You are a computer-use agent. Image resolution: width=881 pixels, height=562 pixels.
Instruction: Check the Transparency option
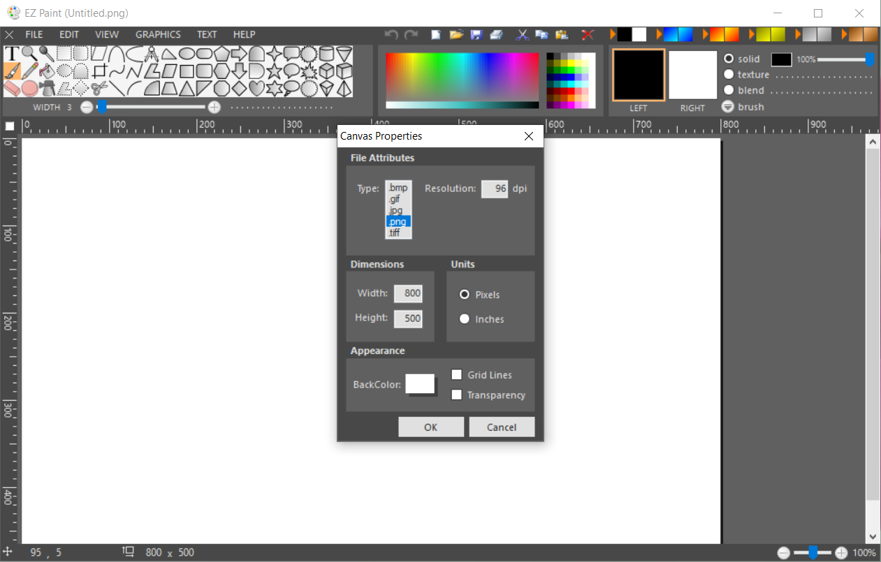(x=456, y=394)
